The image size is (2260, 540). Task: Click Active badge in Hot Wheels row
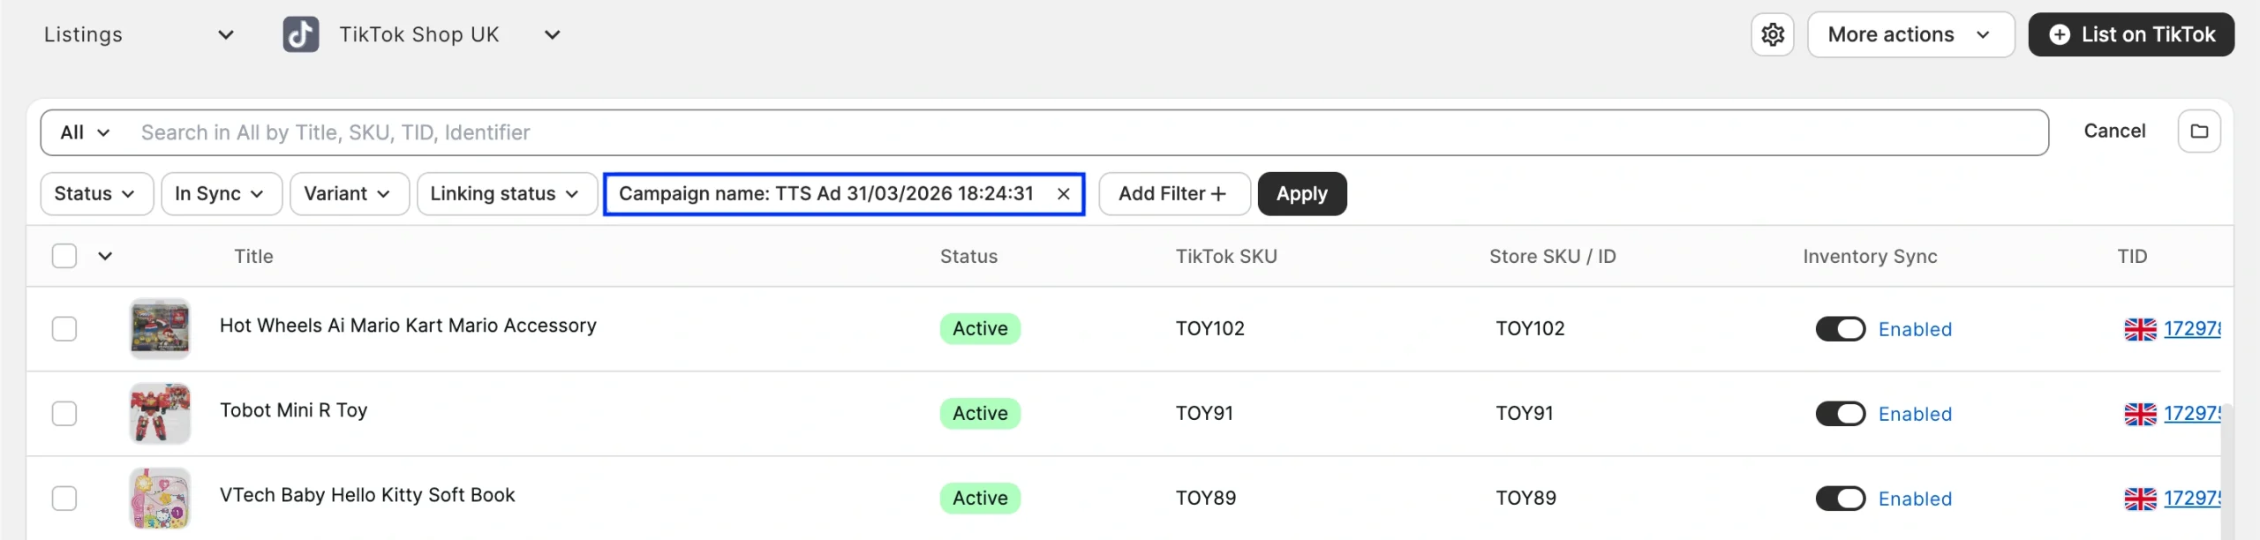(x=980, y=329)
